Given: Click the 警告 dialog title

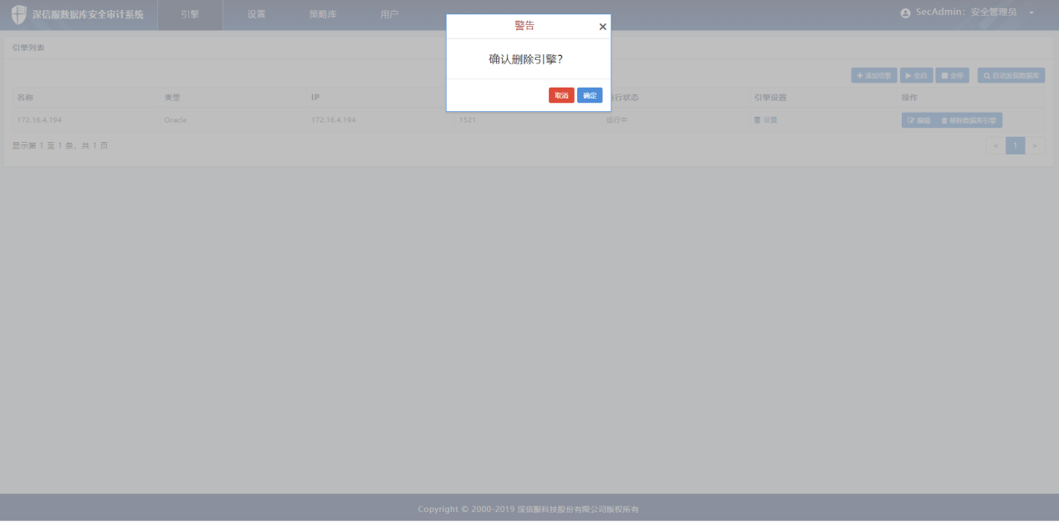Looking at the screenshot, I should [x=524, y=26].
